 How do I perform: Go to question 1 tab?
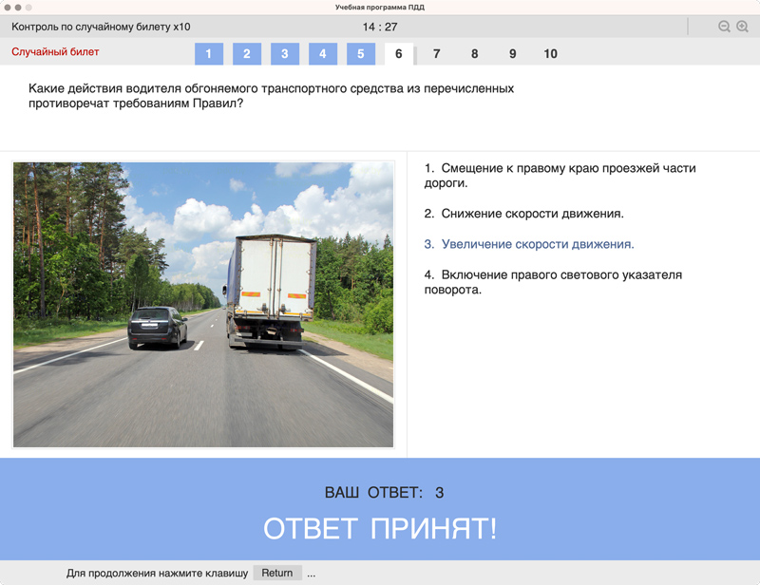[209, 54]
